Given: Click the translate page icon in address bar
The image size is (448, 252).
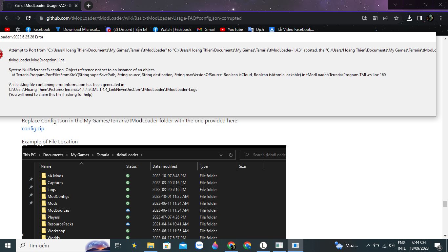Looking at the screenshot, I should point(375,18).
